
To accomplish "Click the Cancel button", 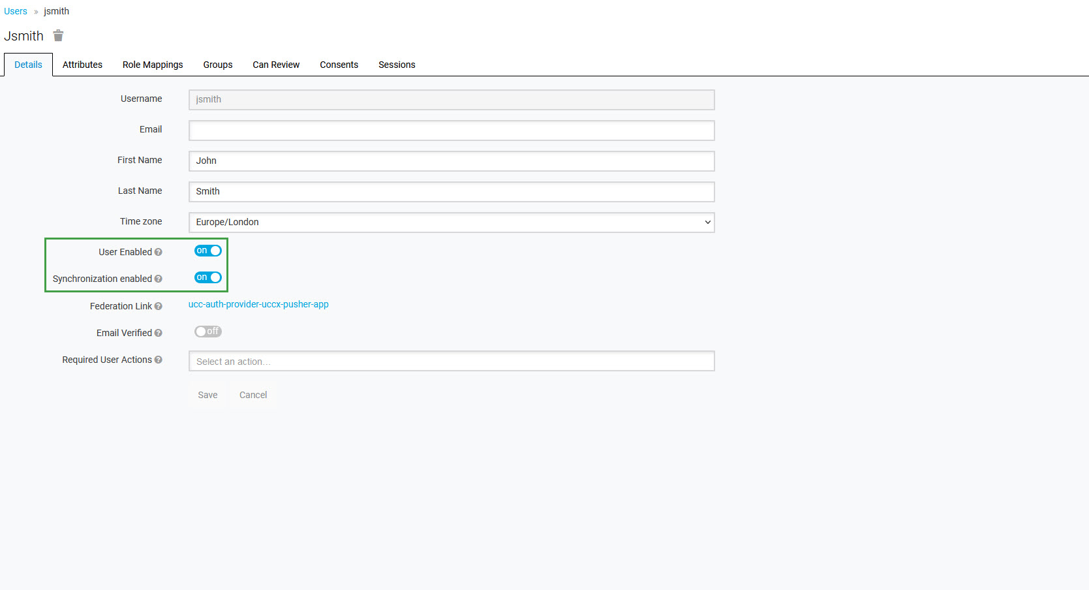I will click(253, 396).
